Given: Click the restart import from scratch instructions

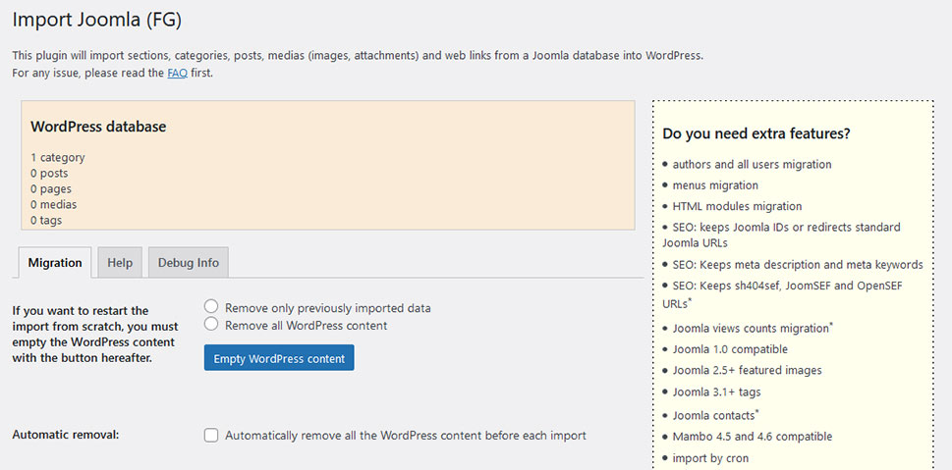Looking at the screenshot, I should [95, 335].
